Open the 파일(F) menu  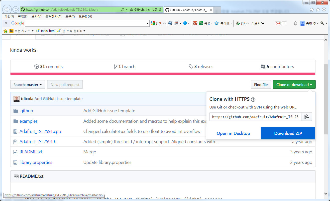[9, 16]
